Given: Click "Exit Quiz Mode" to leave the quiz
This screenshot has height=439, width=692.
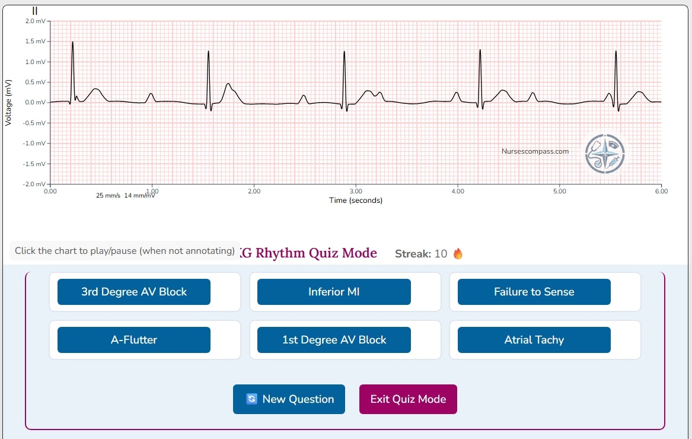Looking at the screenshot, I should [408, 399].
